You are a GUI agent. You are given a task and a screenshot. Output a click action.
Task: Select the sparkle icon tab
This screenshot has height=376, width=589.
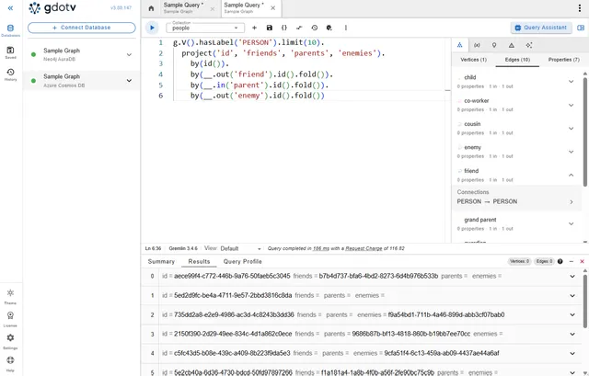[529, 45]
